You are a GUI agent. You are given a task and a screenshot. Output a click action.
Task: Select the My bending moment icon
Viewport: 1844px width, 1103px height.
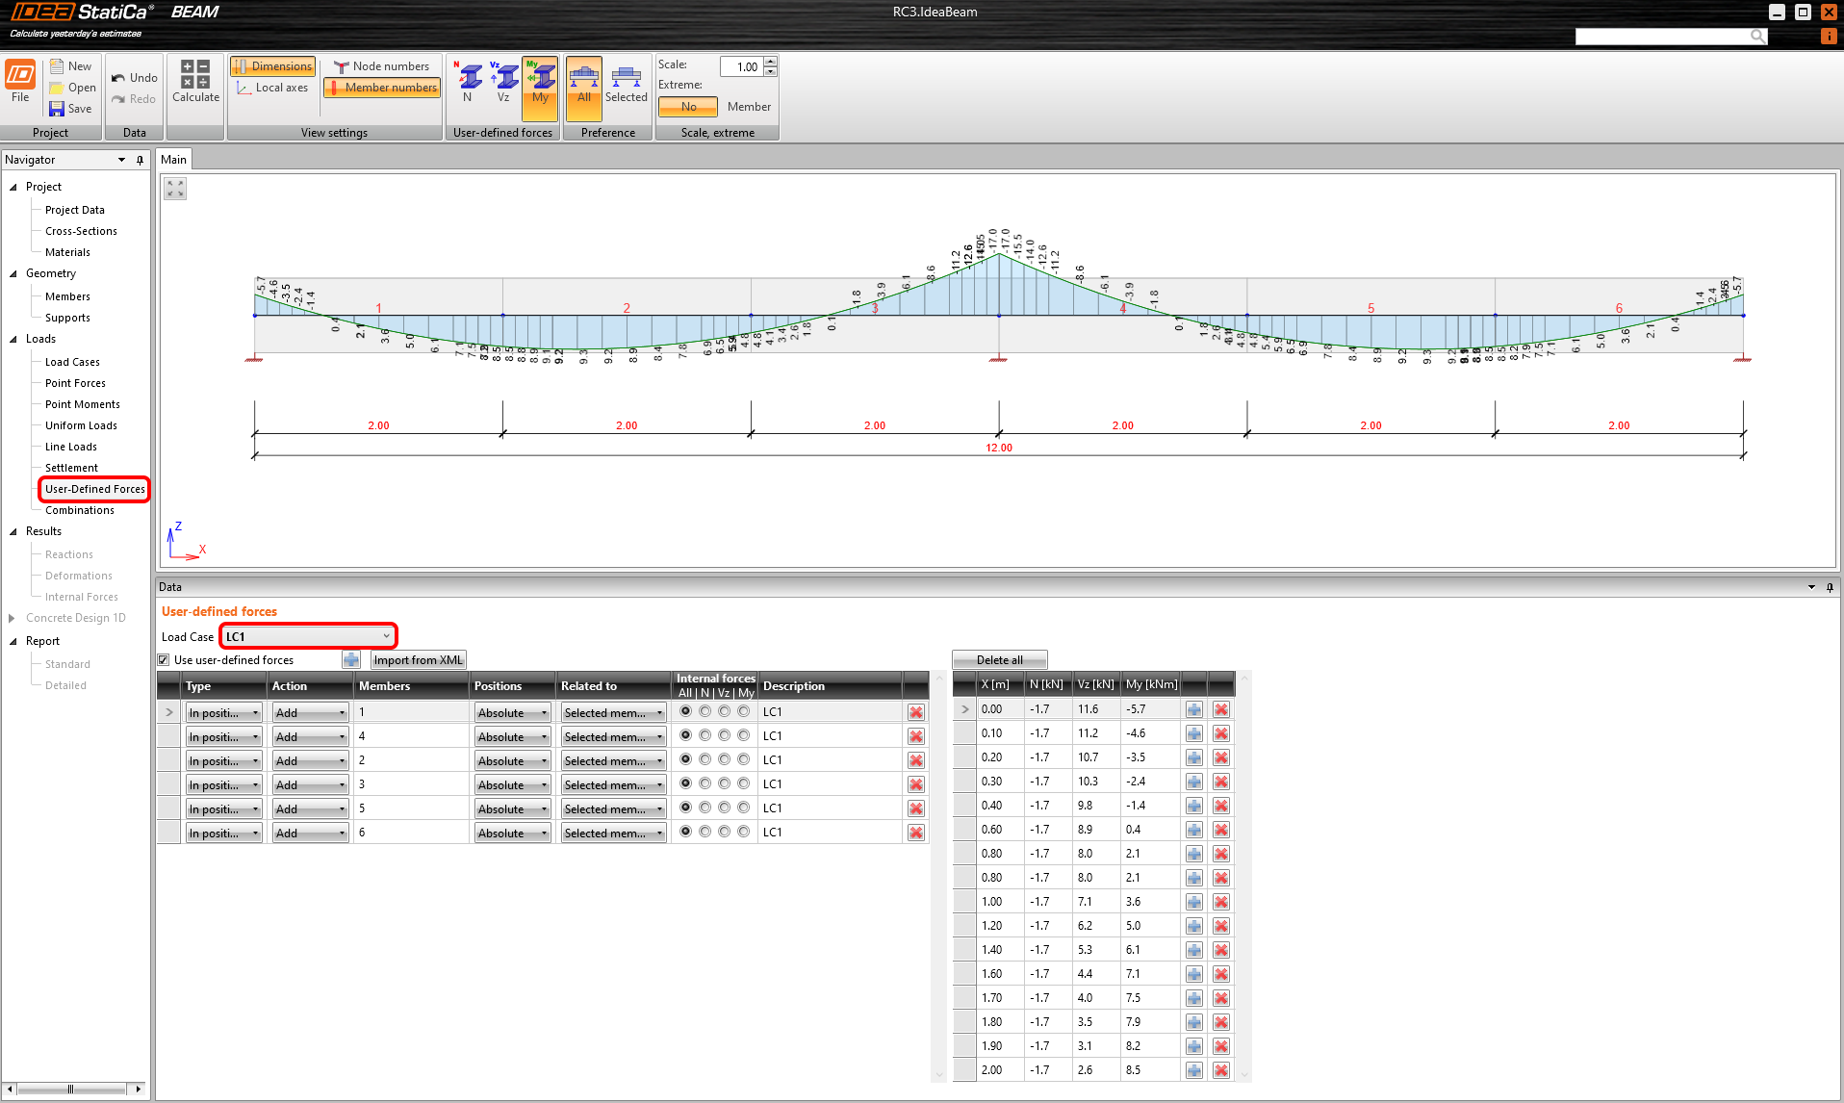pyautogui.click(x=540, y=80)
